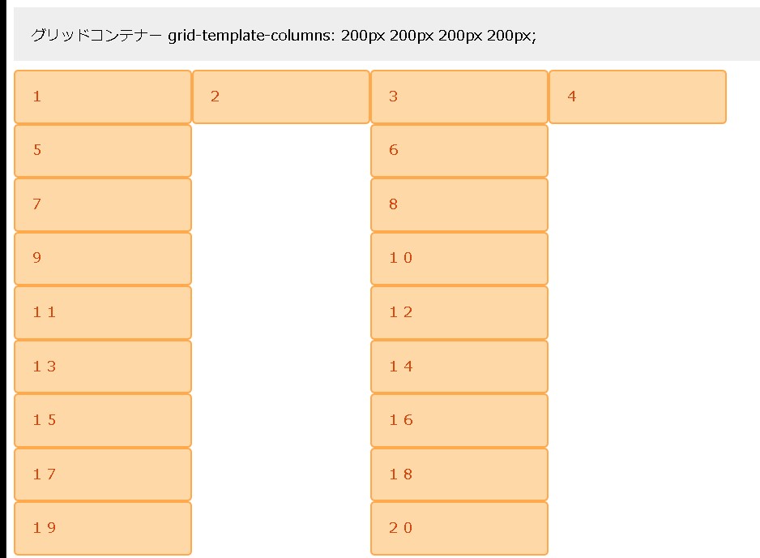Select grid item number 8
760x558 pixels.
[x=459, y=204]
